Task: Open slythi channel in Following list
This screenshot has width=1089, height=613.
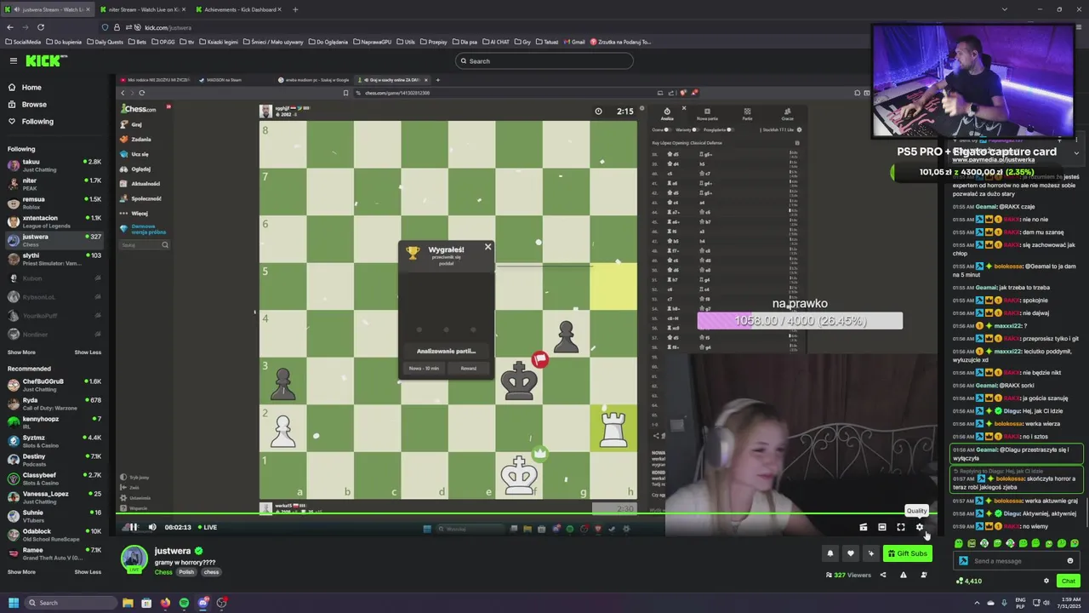Action: pos(54,259)
